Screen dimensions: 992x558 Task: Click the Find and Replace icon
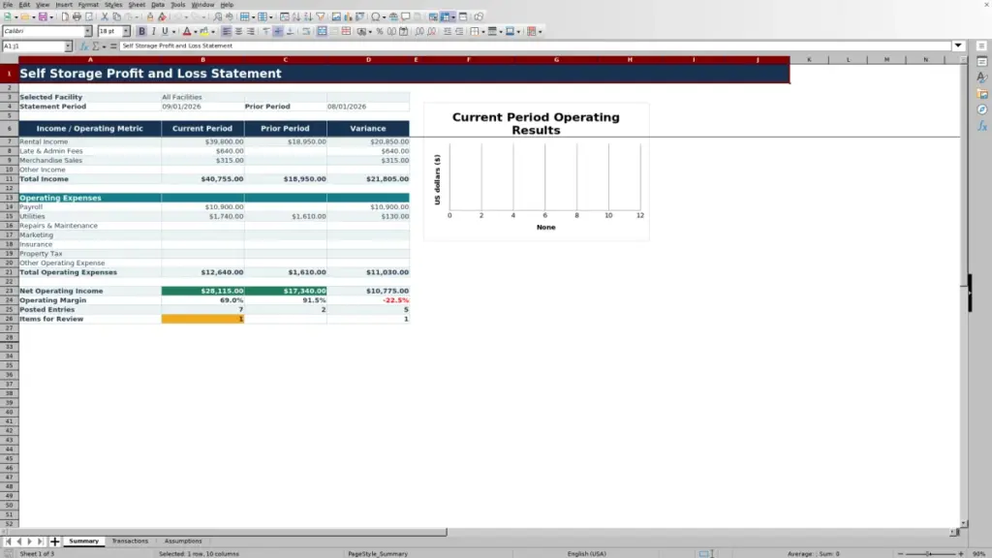218,17
